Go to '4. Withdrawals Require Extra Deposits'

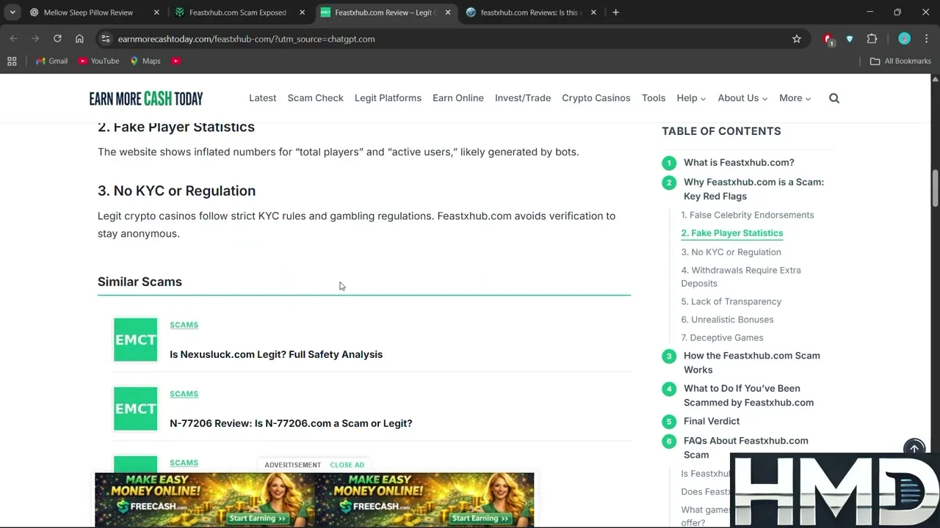(741, 277)
